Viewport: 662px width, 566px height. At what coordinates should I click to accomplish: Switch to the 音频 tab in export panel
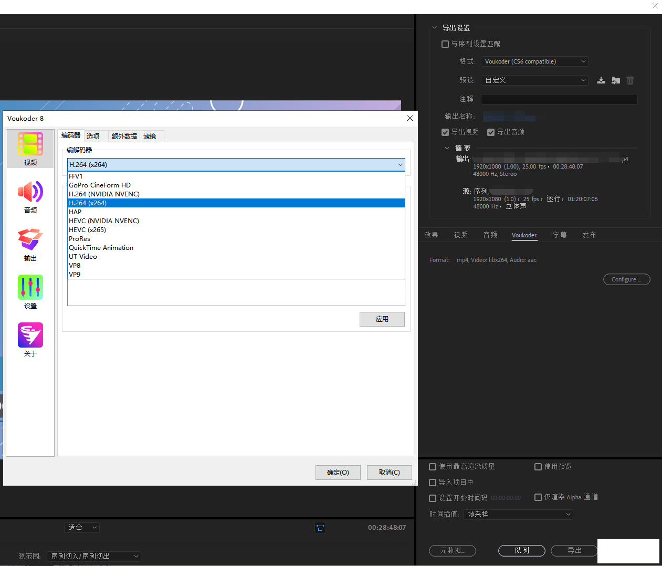[x=490, y=235]
